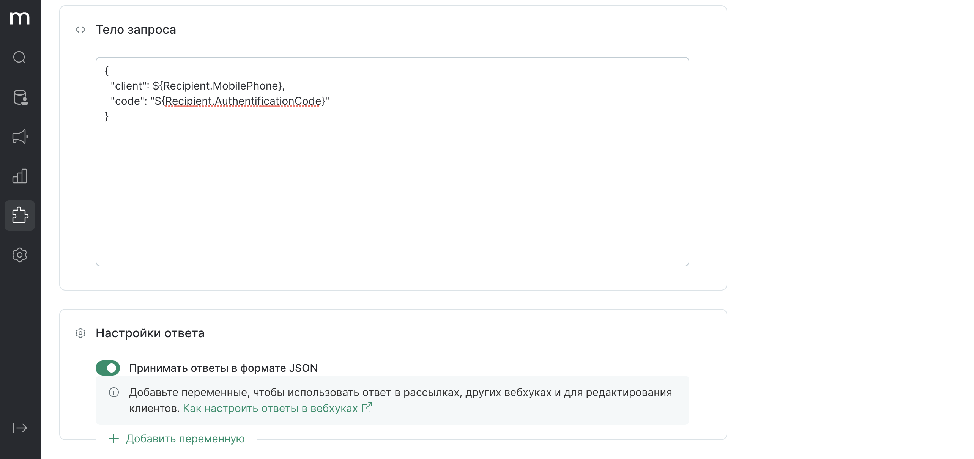Viewport: 974px width, 459px height.
Task: Open link Как настроить ответы в вебхуках
Action: click(x=270, y=409)
